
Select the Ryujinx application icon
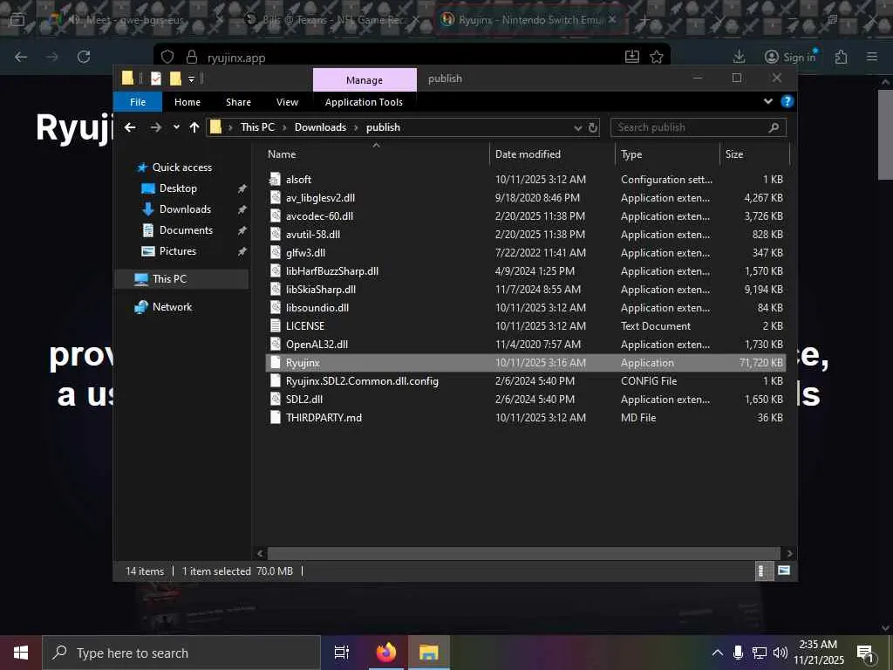click(275, 362)
